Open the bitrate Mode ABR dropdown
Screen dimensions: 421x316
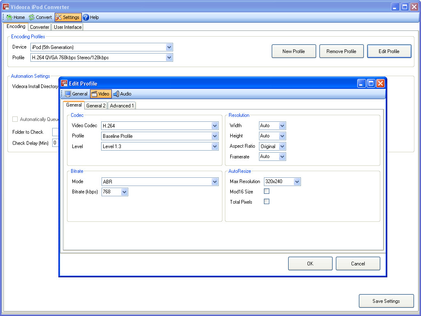point(215,181)
